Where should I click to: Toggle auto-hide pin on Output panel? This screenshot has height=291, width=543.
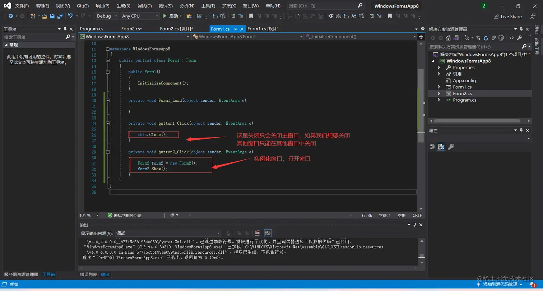415,225
